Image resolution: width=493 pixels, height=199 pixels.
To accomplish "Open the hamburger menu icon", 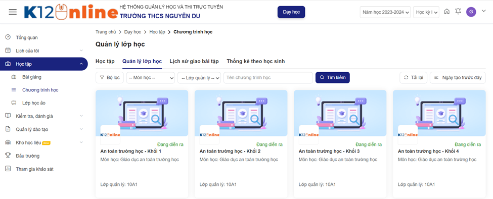I will click(13, 12).
